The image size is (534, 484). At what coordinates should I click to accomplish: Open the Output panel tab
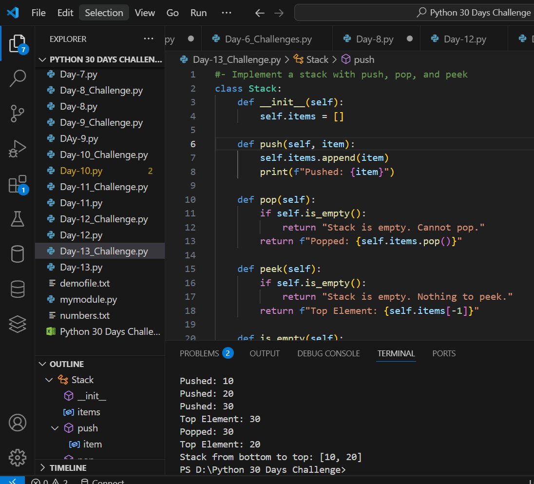[x=265, y=353]
